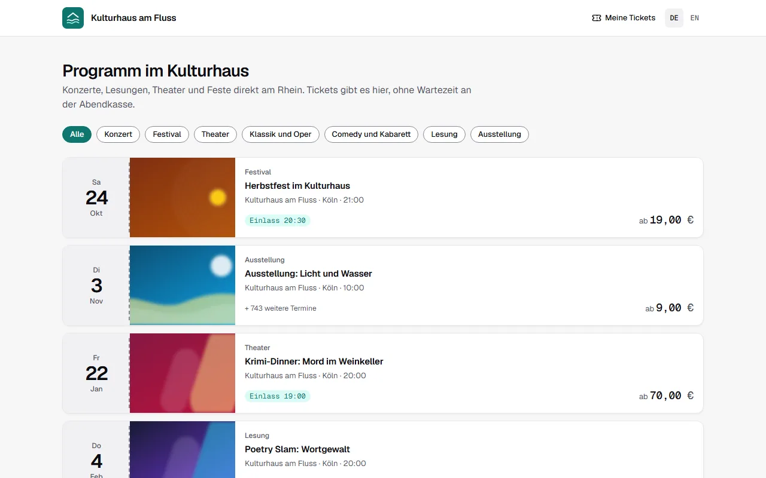Click Kulturhaus am Fluss · Köln · 10:00 text
766x478 pixels.
(x=304, y=288)
